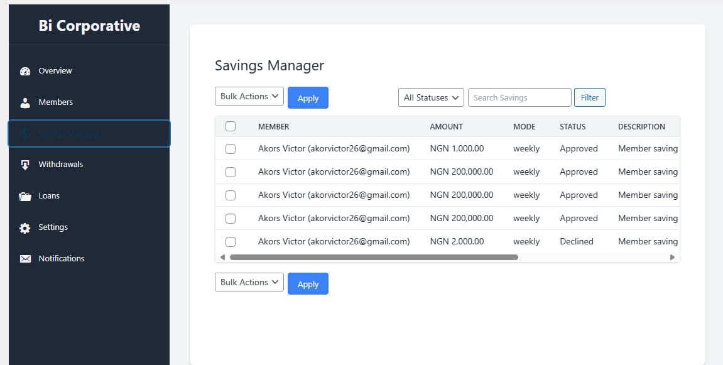Open the Loans sidebar menu item

click(49, 196)
